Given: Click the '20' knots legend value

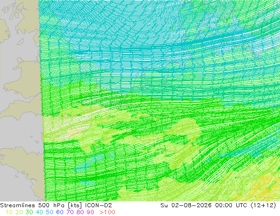Looking at the screenshot, I should click(19, 212).
